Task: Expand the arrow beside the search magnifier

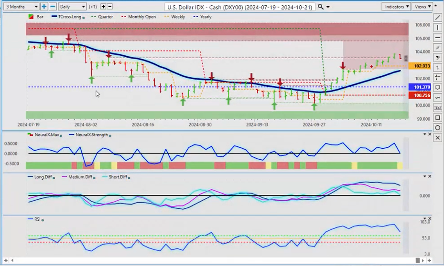Action: click(328, 7)
